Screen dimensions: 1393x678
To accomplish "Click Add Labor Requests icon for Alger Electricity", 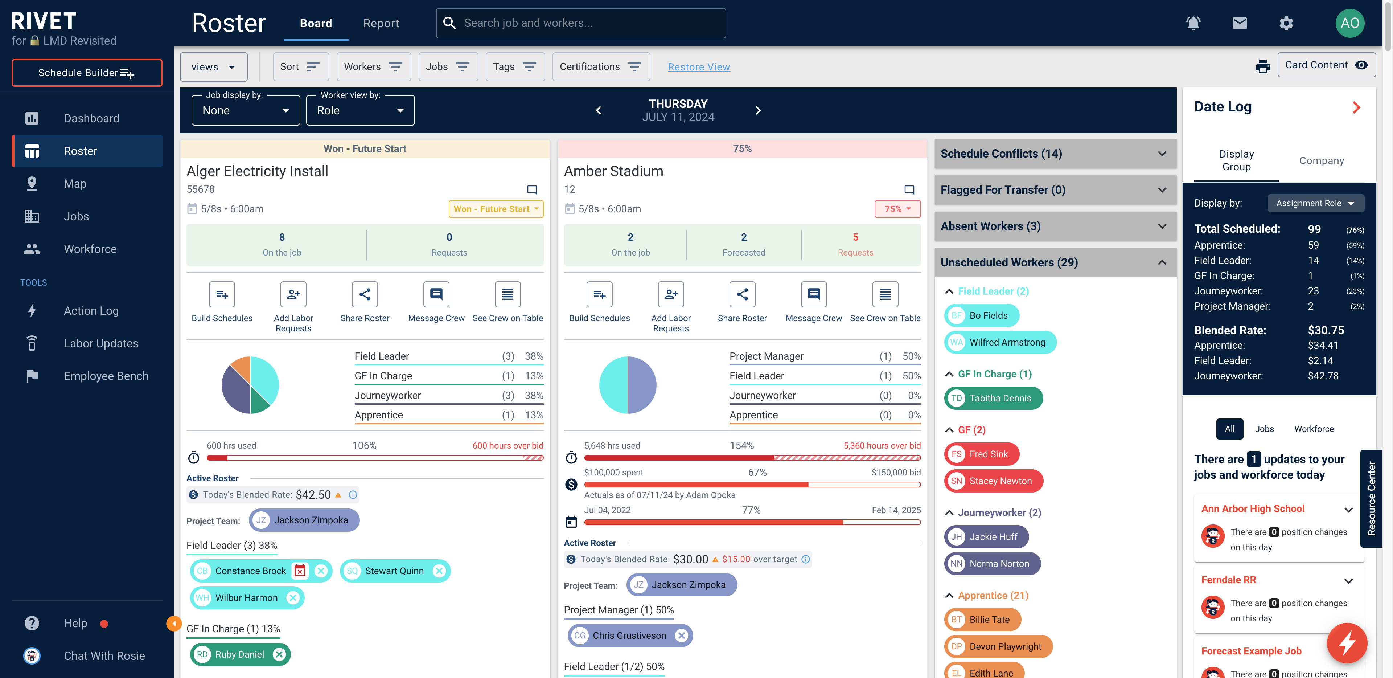I will [293, 294].
